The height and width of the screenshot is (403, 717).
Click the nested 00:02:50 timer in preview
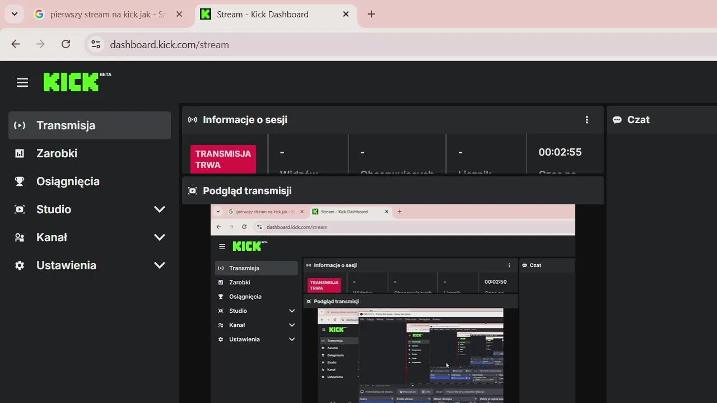[x=496, y=282]
